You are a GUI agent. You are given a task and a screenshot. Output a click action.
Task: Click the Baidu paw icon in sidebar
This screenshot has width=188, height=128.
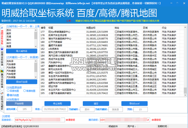(x=2, y=49)
